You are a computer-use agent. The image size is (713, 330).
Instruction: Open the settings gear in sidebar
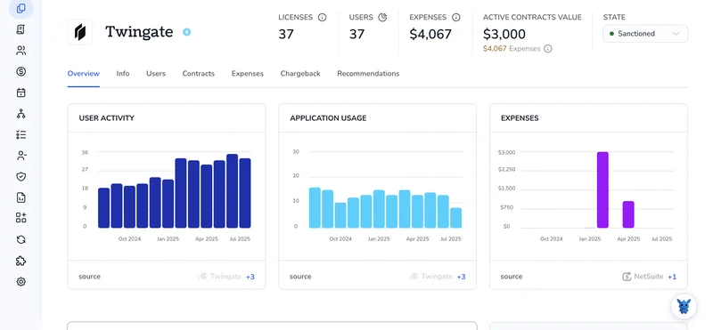20,282
